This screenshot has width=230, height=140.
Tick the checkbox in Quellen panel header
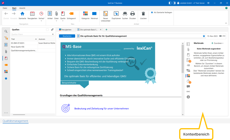pos(47,30)
